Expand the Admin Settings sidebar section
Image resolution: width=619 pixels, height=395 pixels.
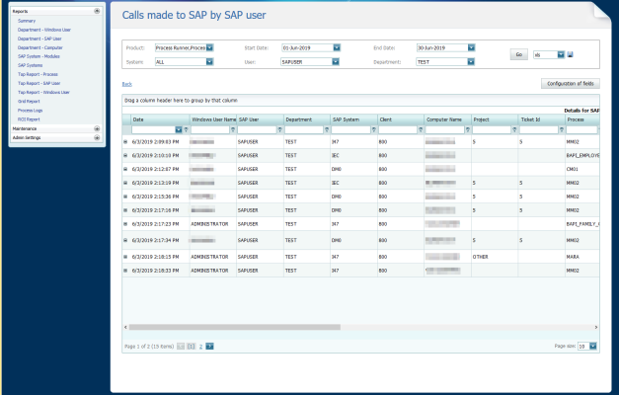97,138
